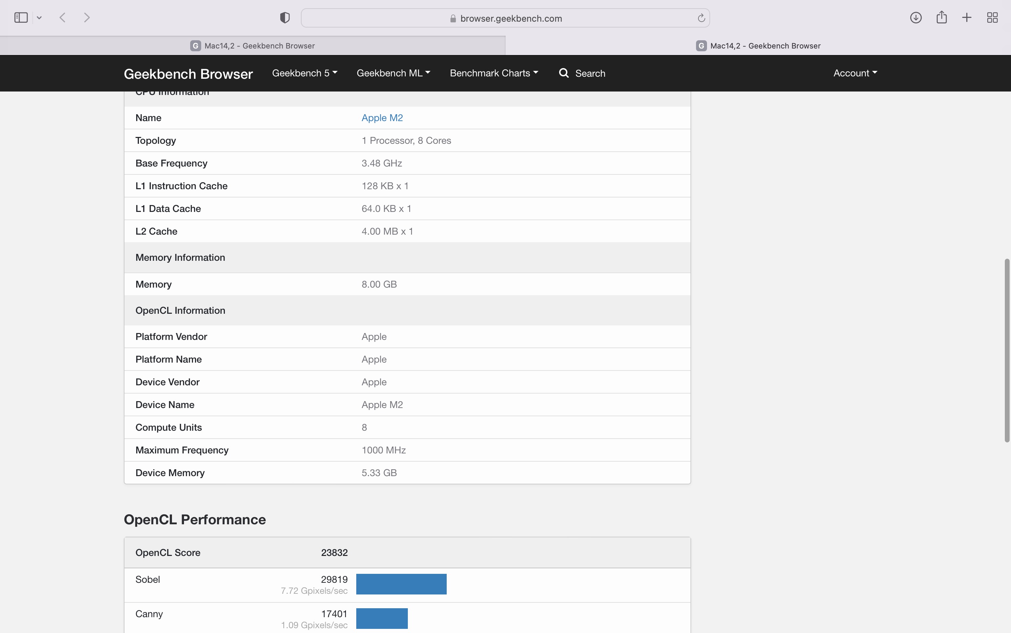
Task: Select '3.48 GHz' base frequency value
Action: coord(382,163)
